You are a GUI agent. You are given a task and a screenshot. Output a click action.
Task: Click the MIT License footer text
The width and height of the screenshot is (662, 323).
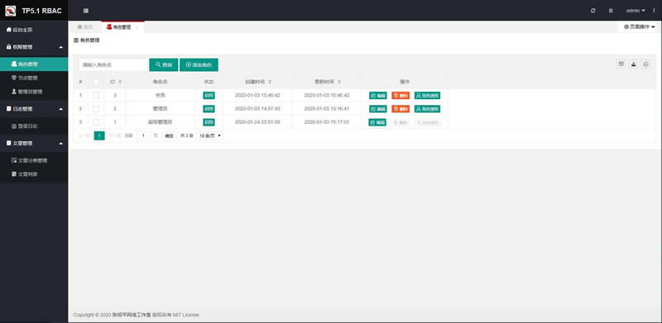tap(185, 315)
